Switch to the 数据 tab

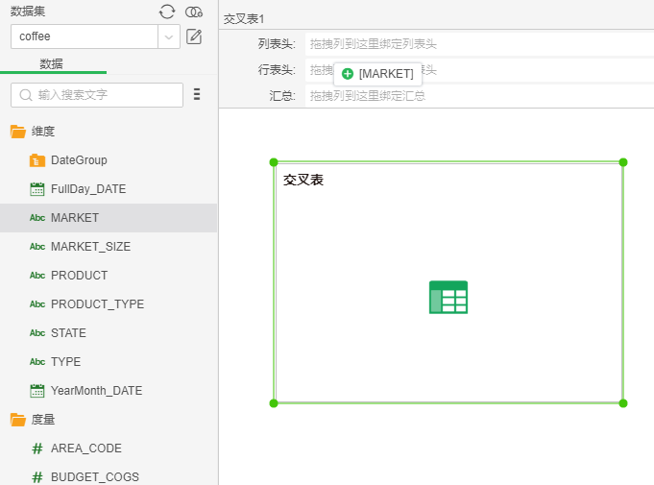pyautogui.click(x=52, y=63)
